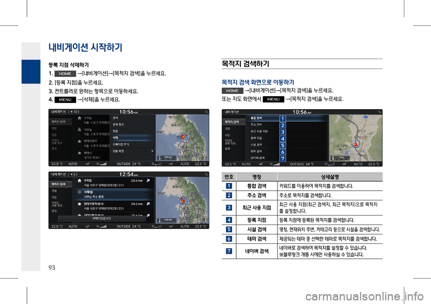
Task: Tap the left fan speed icon in search-list status bar
Action: [275, 164]
